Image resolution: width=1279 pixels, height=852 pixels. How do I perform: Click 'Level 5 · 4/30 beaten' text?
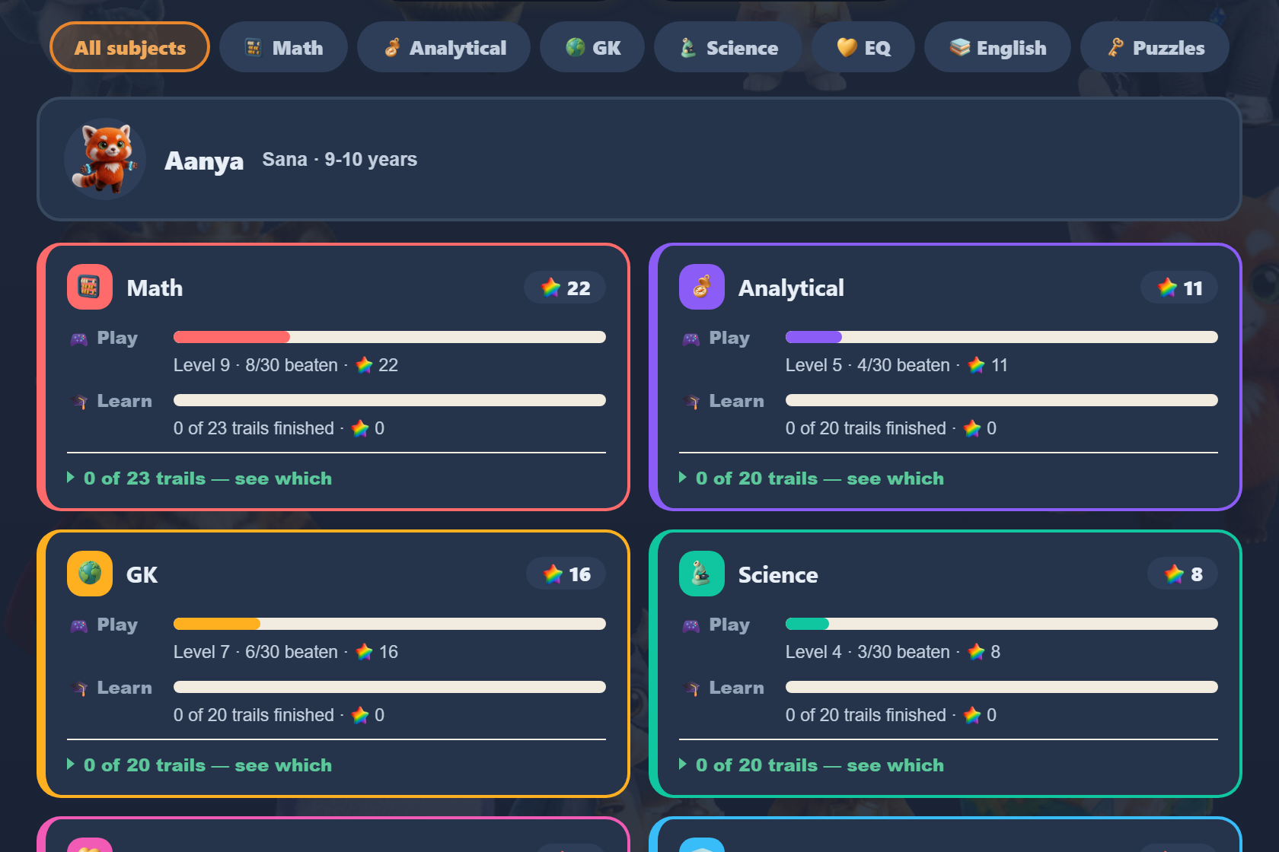point(868,365)
